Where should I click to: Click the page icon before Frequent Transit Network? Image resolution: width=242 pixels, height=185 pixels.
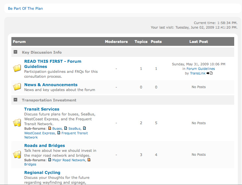point(59,133)
